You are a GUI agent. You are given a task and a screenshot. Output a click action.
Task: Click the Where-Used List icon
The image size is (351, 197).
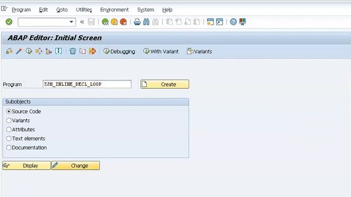[x=39, y=51]
